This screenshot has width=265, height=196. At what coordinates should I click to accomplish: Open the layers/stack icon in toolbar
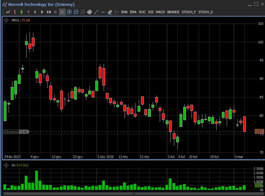(89, 12)
